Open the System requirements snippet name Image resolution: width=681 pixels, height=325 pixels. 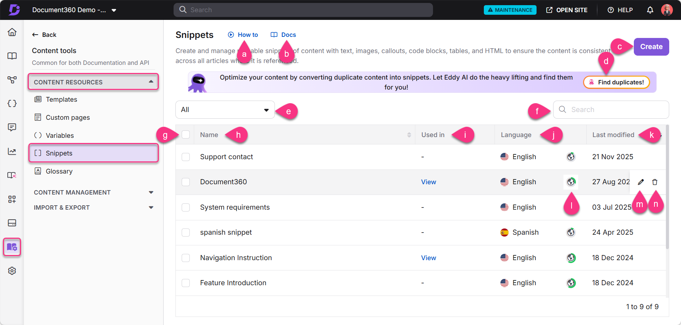tap(235, 207)
